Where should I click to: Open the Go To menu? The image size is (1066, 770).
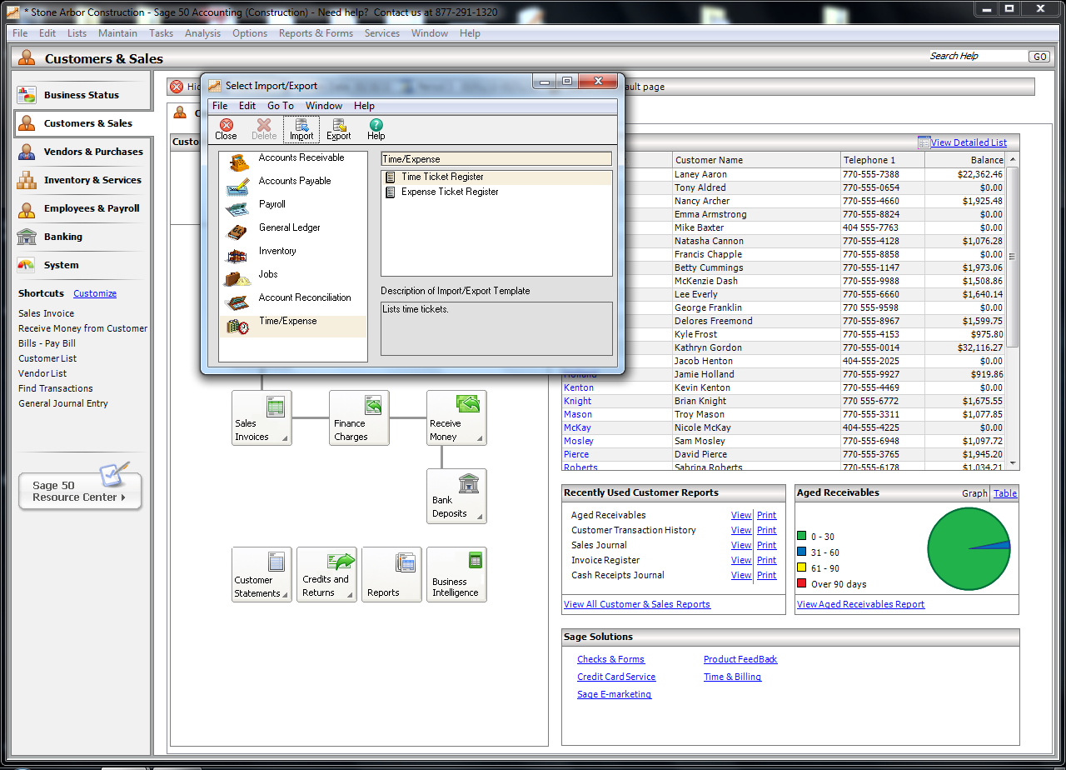click(x=281, y=106)
